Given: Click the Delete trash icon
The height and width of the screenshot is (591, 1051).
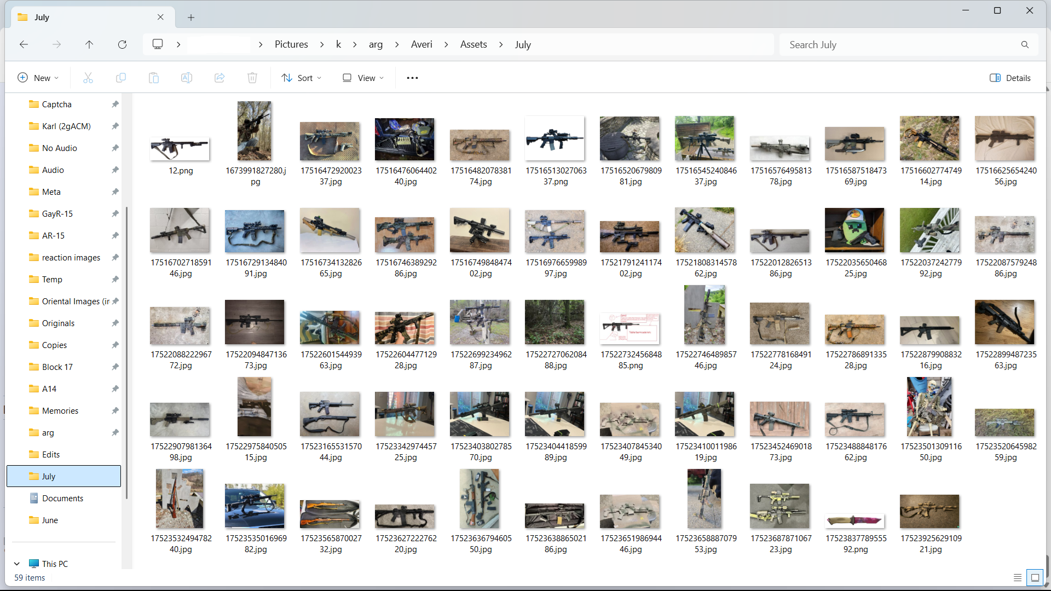Looking at the screenshot, I should click(x=252, y=78).
